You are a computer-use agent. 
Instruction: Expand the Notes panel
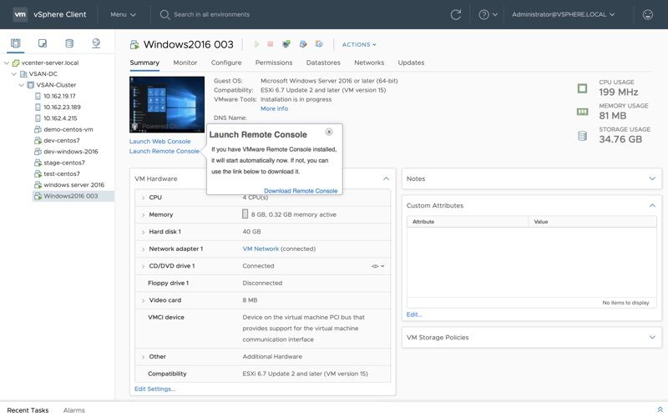click(652, 178)
